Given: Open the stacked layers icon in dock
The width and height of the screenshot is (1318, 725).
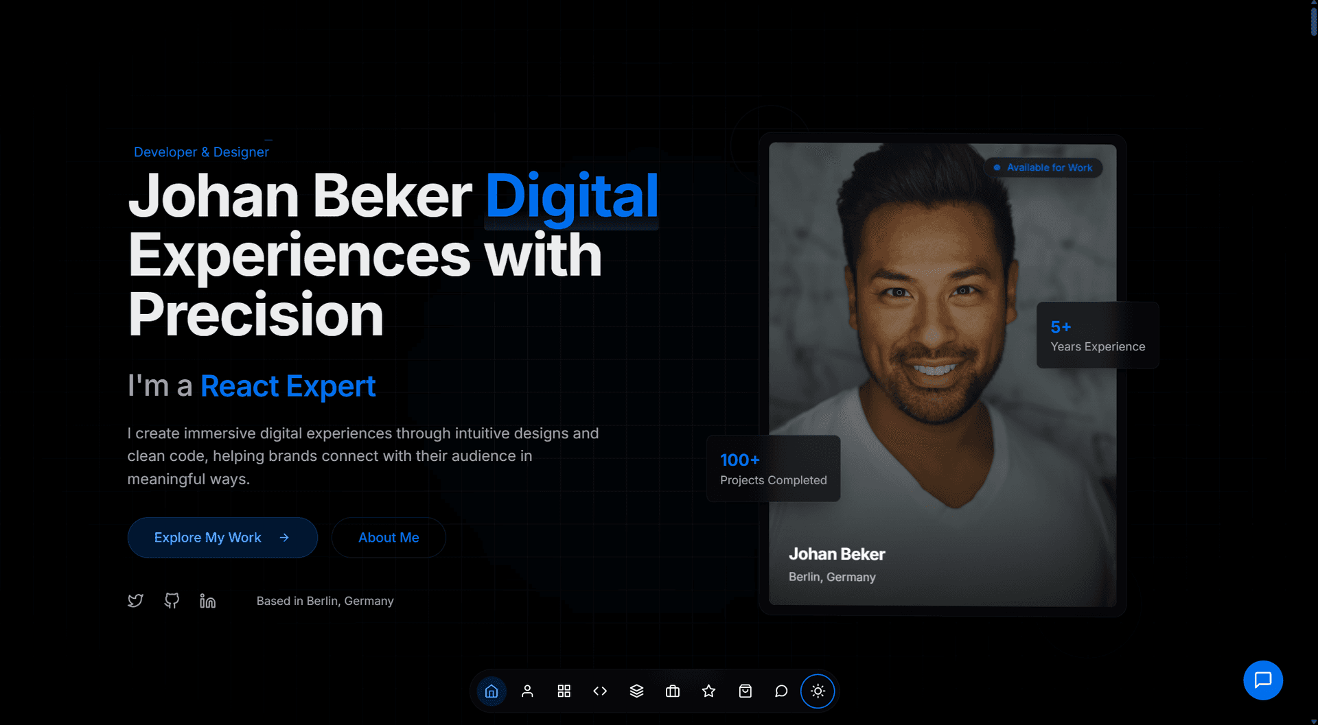Looking at the screenshot, I should tap(636, 691).
